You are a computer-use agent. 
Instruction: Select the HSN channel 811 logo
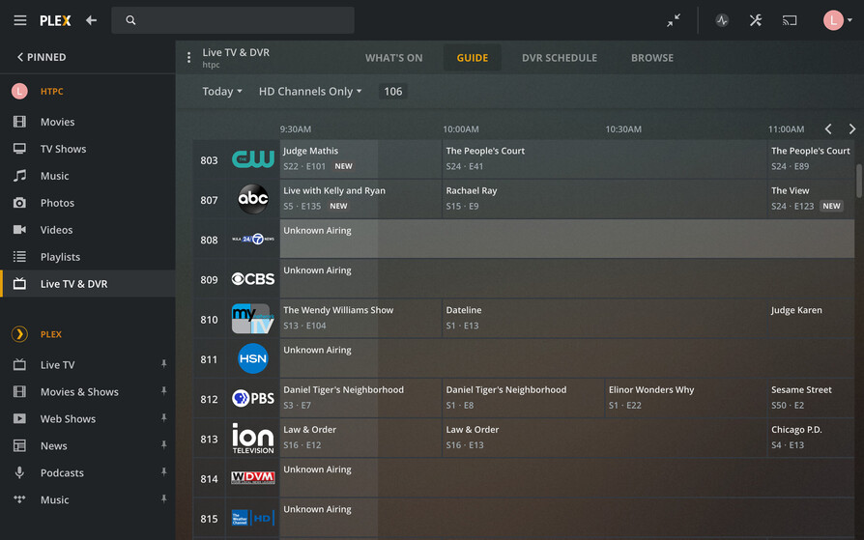click(x=253, y=358)
